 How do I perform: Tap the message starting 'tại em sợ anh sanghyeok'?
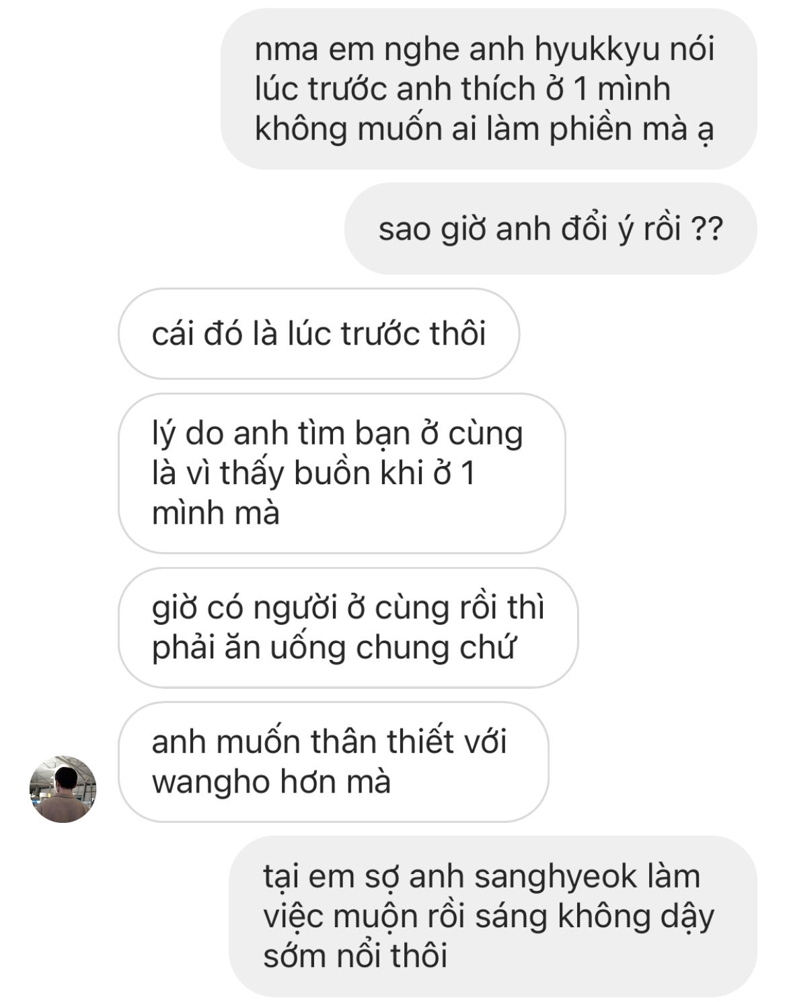493,916
